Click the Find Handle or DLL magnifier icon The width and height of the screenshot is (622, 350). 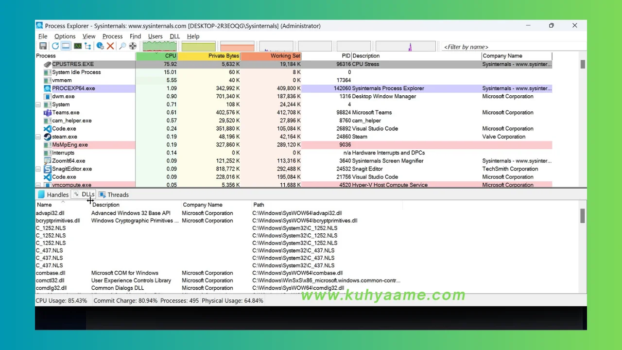(x=122, y=46)
